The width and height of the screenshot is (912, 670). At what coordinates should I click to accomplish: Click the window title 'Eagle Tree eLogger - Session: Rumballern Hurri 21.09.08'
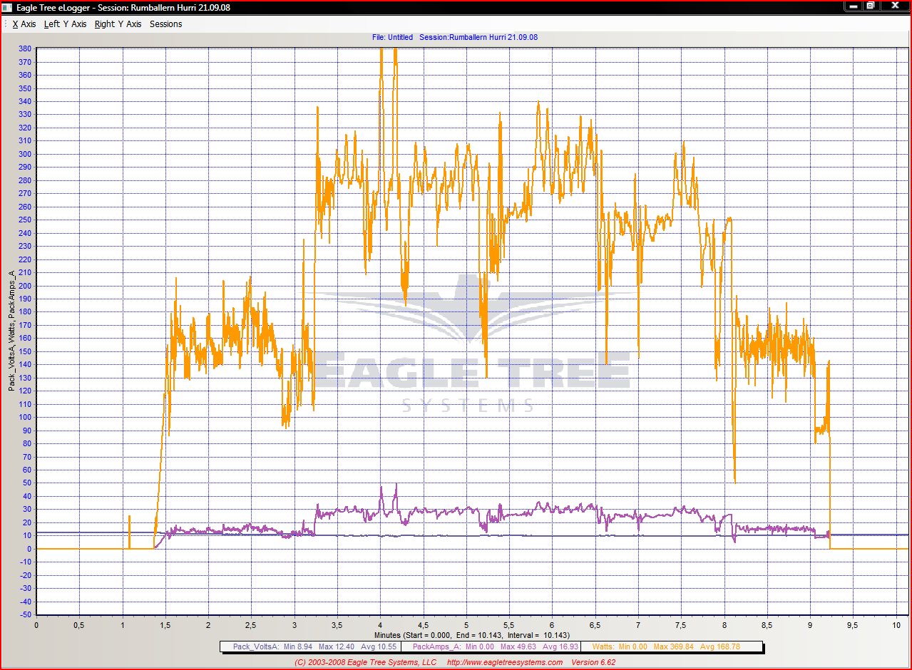pos(123,7)
